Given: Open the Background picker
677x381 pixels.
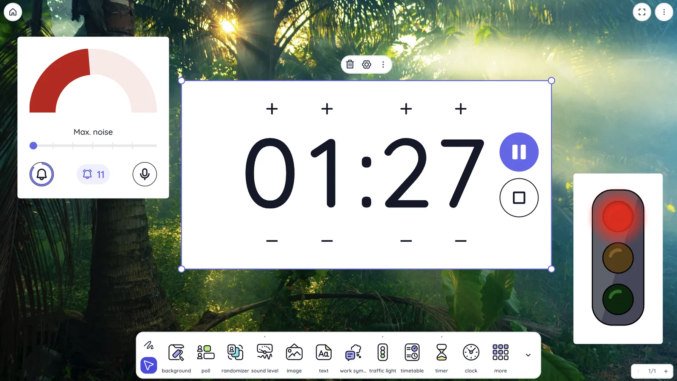Looking at the screenshot, I should click(x=176, y=356).
